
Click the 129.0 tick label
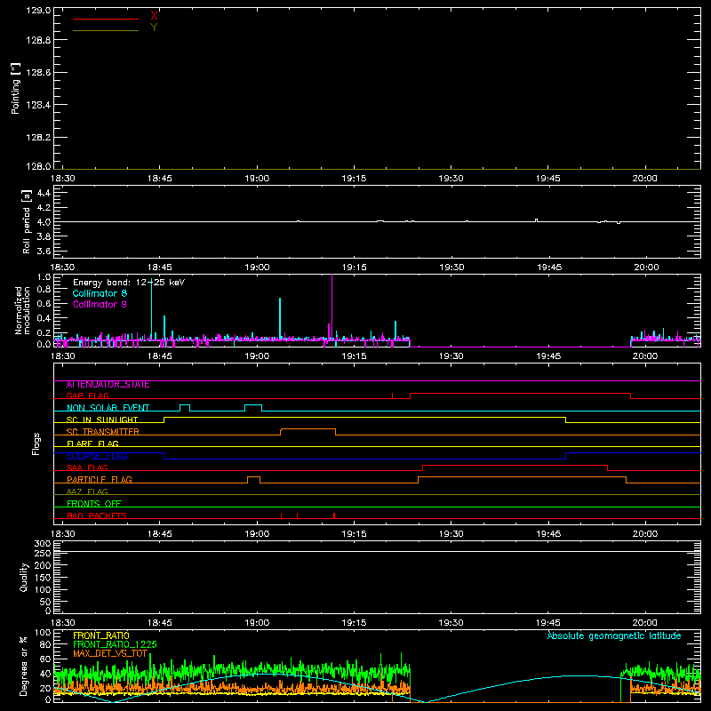coord(38,11)
